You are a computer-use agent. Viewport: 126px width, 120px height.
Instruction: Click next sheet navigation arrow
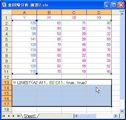click(13, 116)
